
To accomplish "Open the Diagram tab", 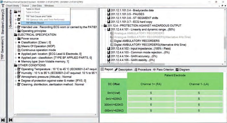I will [183, 70].
